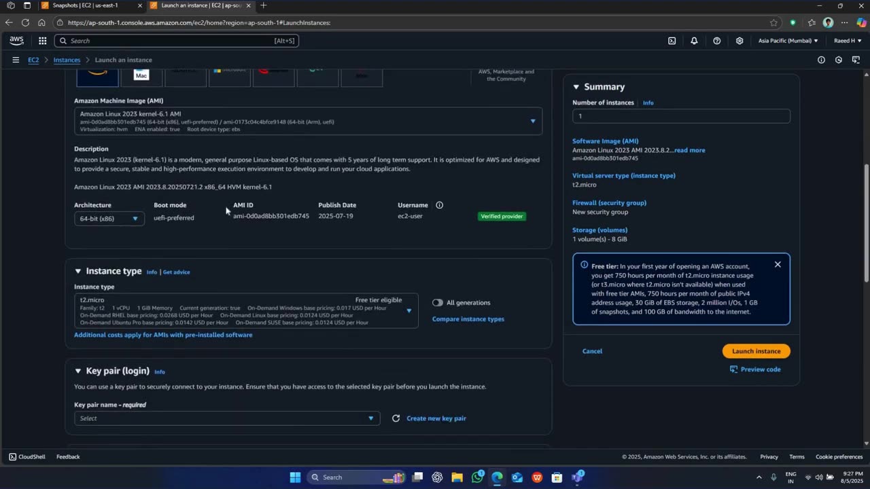Open the CloudShell icon in top bar
The height and width of the screenshot is (489, 870).
tap(672, 41)
